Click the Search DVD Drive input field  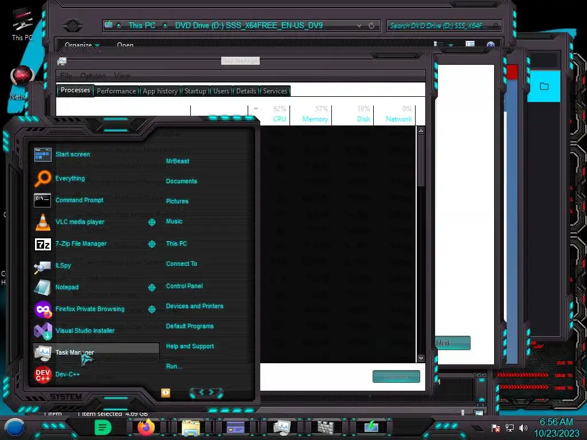click(x=444, y=25)
